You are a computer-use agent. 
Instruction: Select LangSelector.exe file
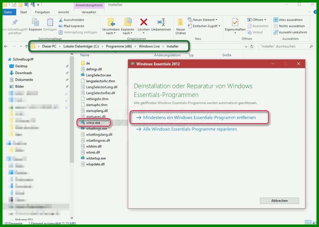coord(96,75)
